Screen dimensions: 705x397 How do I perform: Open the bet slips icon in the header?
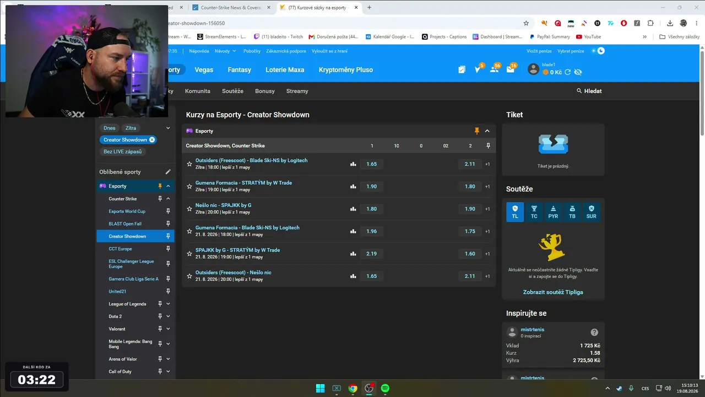point(462,69)
